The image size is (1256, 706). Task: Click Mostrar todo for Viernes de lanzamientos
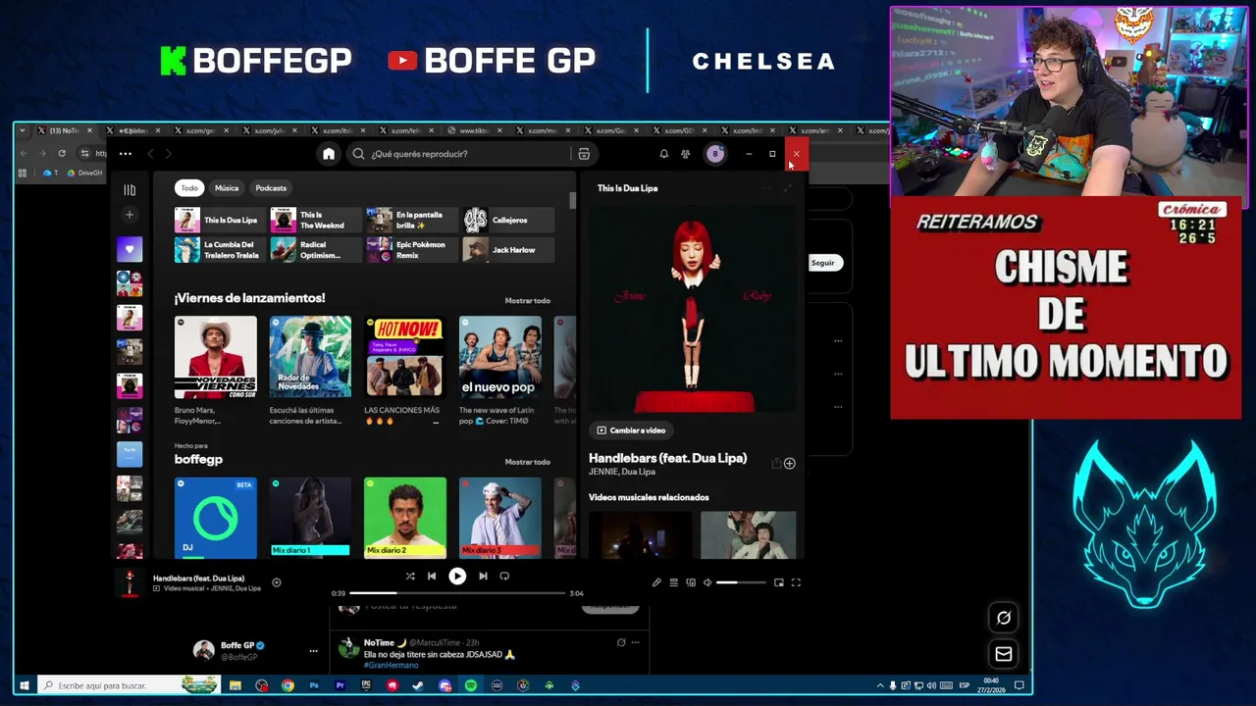[528, 301]
